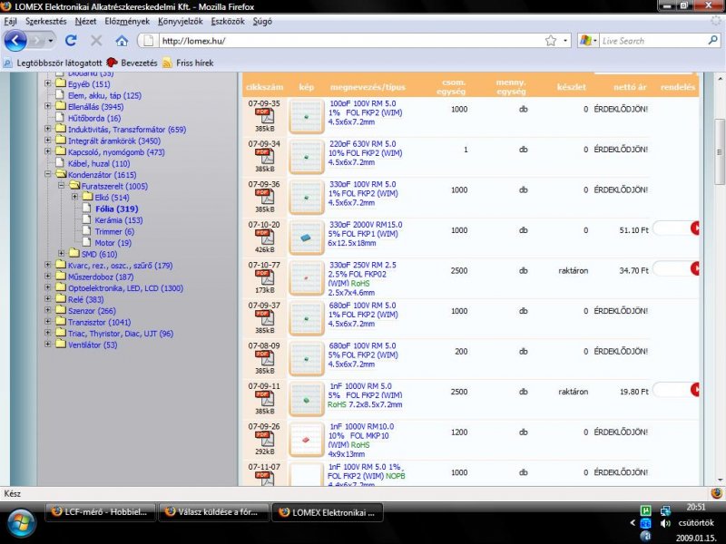The height and width of the screenshot is (544, 726).
Task: Open PDF datasheet for item 07-09-37
Action: [x=264, y=318]
